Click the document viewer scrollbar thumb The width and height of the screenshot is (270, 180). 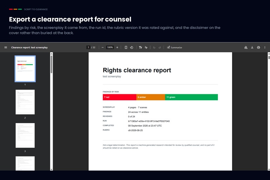pos(269,58)
